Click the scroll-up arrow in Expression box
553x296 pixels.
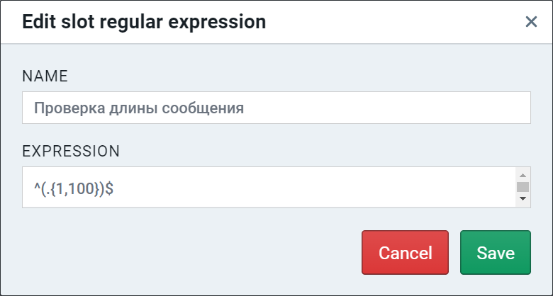point(523,176)
